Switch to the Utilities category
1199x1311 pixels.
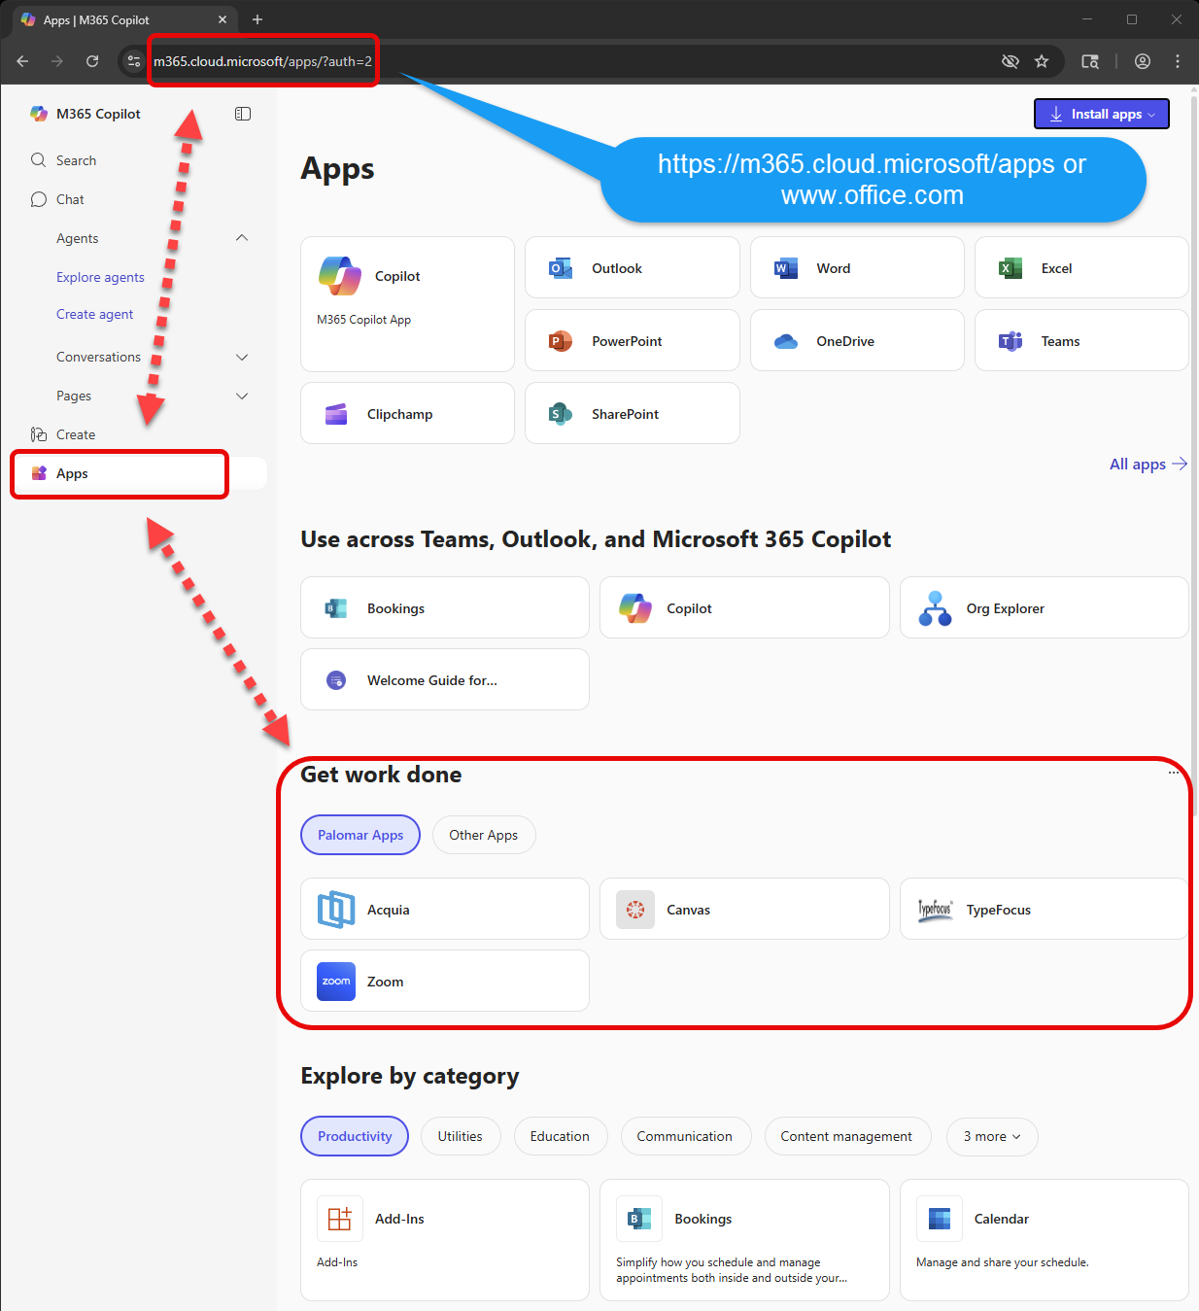coord(460,1136)
